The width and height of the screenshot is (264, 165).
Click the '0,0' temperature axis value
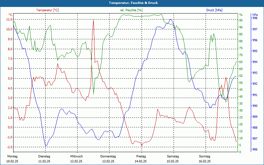tap(10, 127)
